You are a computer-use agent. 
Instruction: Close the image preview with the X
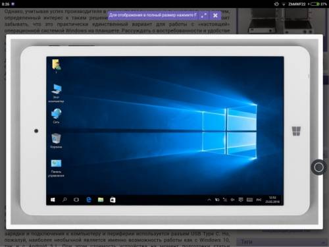tap(215, 15)
